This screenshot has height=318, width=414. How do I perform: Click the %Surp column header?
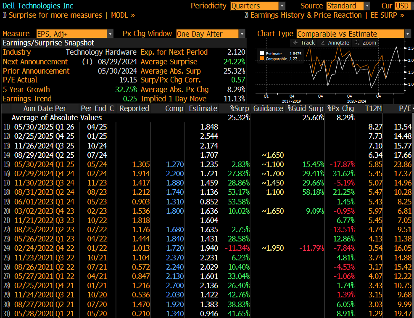(x=240, y=109)
